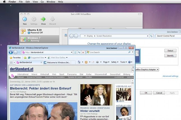This screenshot has height=120, width=181.
Task: Click Search Control Panel field
Action: 168,36
